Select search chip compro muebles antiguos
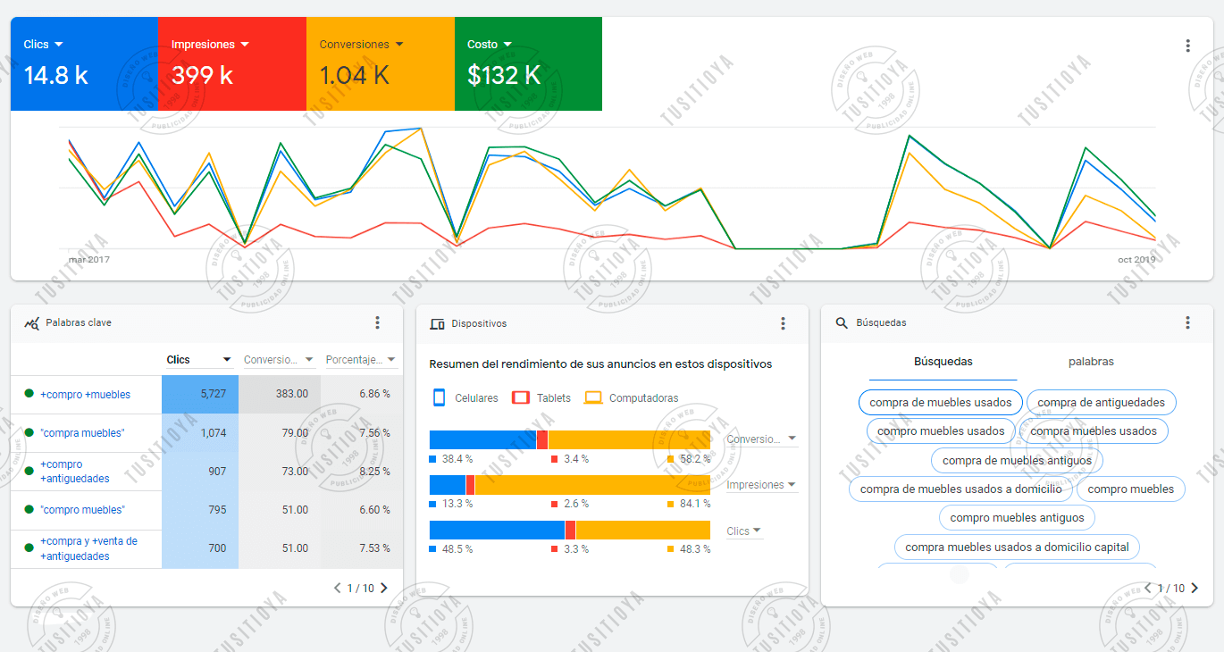 (x=1017, y=517)
